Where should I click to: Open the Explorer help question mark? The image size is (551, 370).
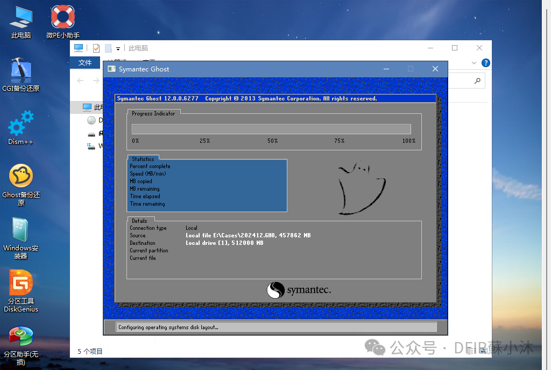486,63
